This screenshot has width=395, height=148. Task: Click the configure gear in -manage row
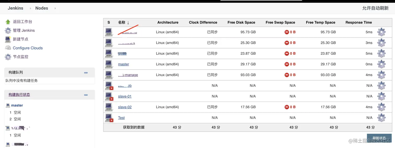pyautogui.click(x=381, y=75)
